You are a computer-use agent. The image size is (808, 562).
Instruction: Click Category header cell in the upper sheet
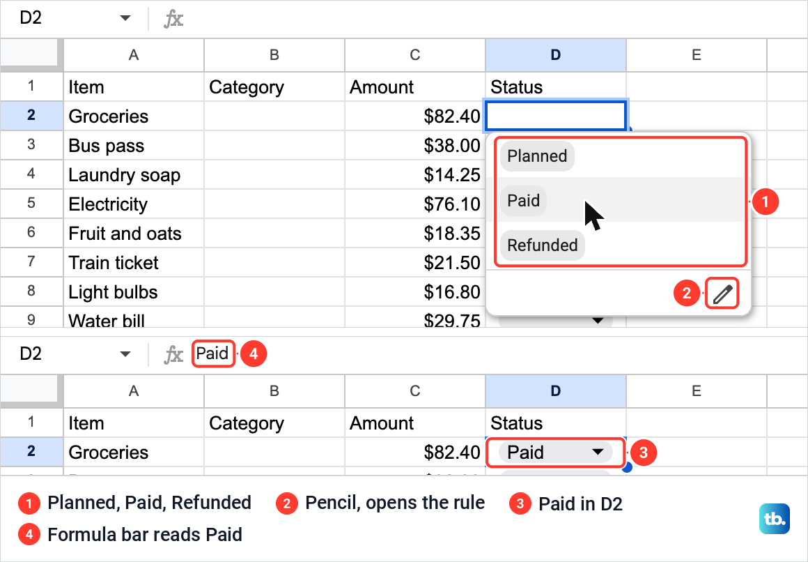click(x=274, y=86)
